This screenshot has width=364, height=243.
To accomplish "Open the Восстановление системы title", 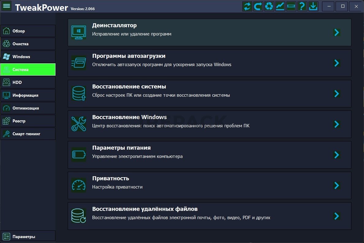I will click(129, 87).
